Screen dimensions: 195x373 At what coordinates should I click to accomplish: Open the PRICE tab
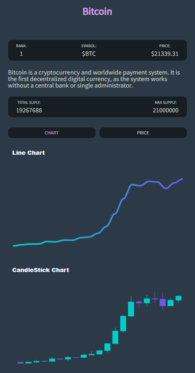143,133
